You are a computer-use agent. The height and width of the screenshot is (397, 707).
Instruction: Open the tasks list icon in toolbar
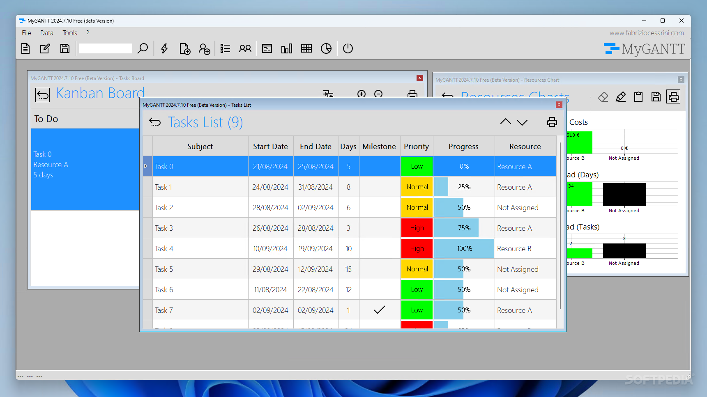225,48
